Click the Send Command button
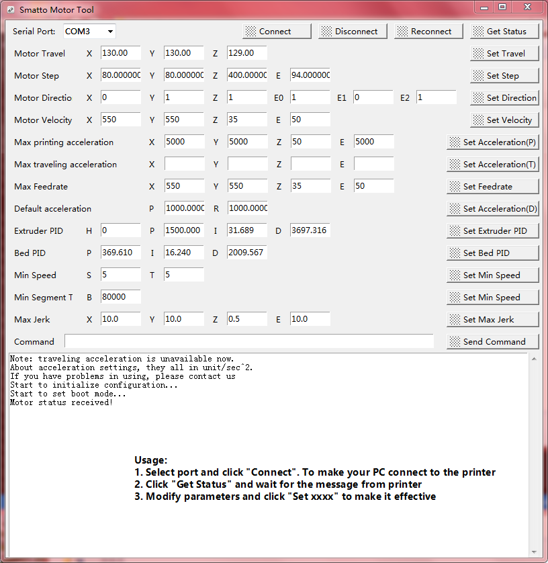This screenshot has width=548, height=563. pyautogui.click(x=493, y=342)
